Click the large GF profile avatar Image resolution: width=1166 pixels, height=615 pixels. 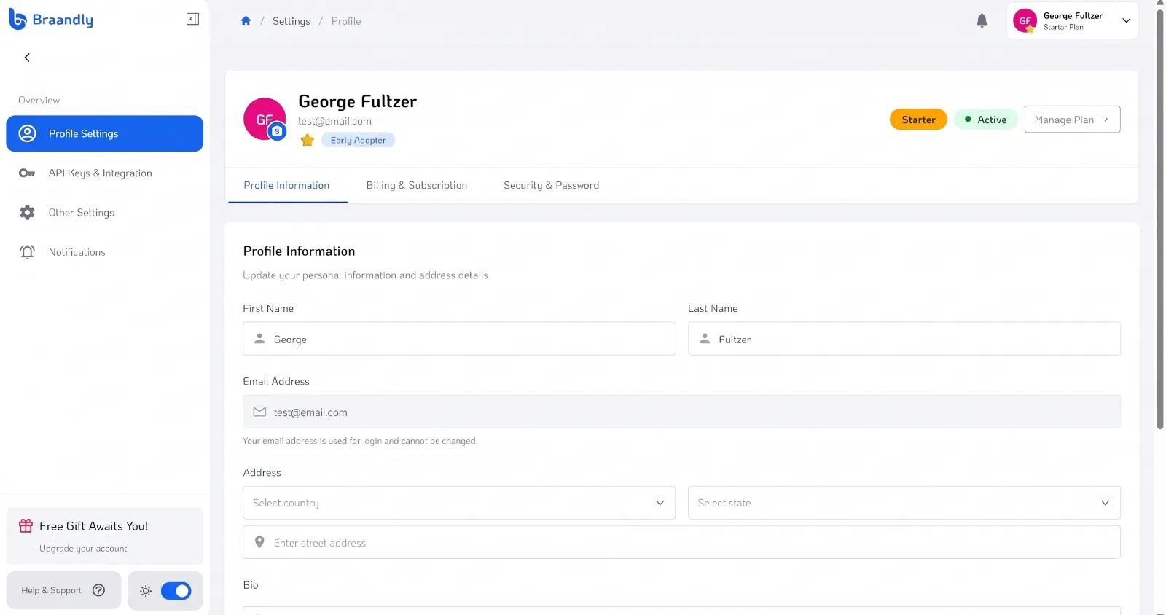pyautogui.click(x=265, y=119)
